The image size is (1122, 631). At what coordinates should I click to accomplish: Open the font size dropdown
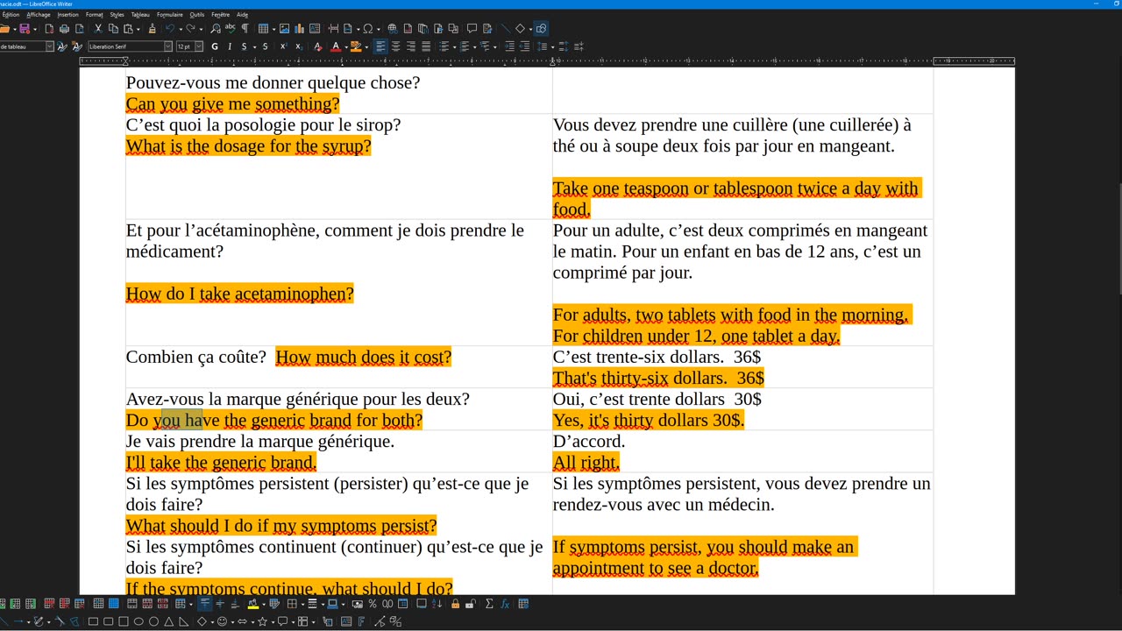pos(199,46)
